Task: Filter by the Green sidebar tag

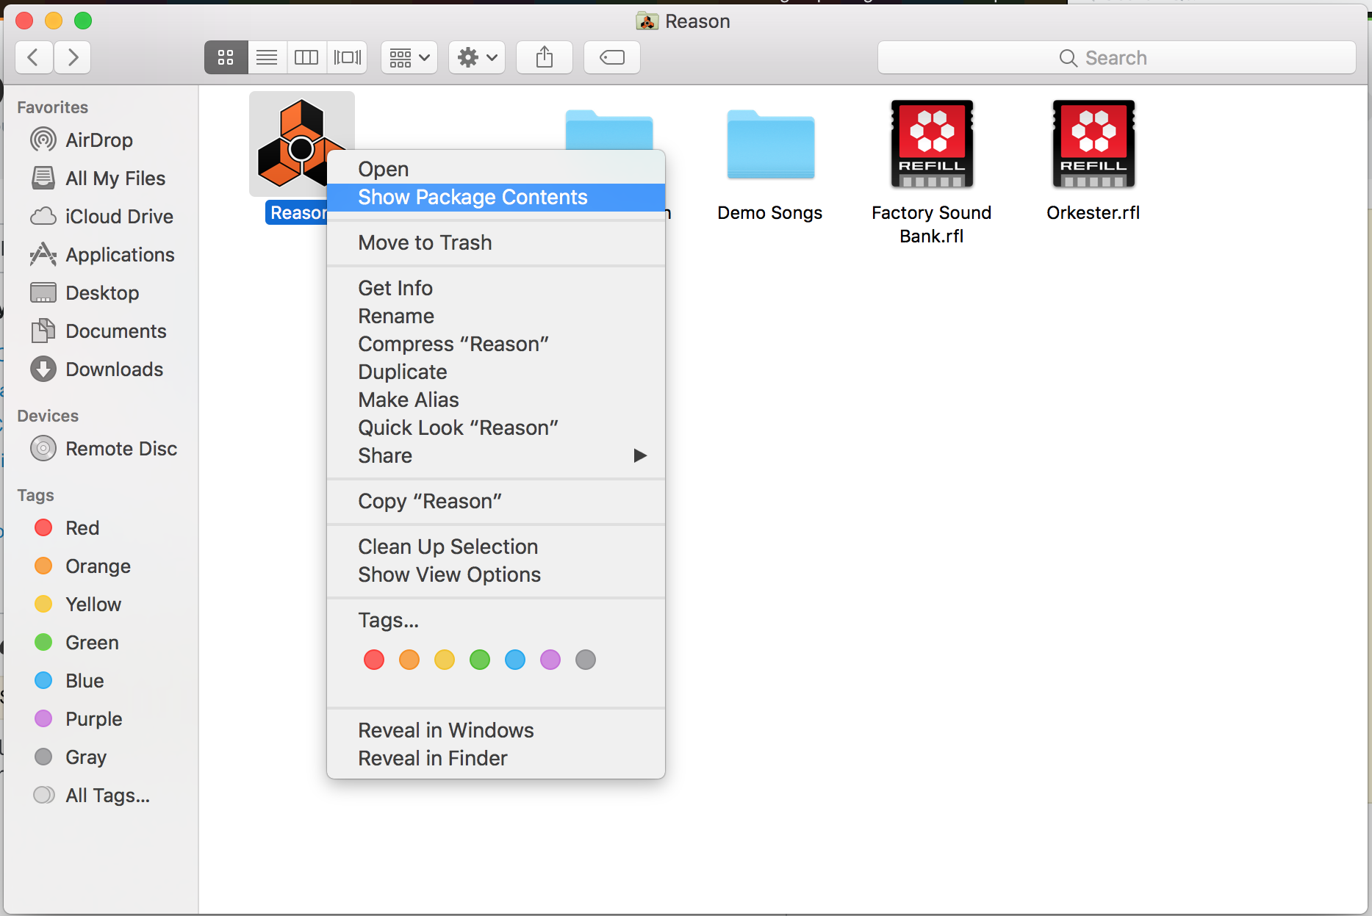Action: (x=77, y=642)
